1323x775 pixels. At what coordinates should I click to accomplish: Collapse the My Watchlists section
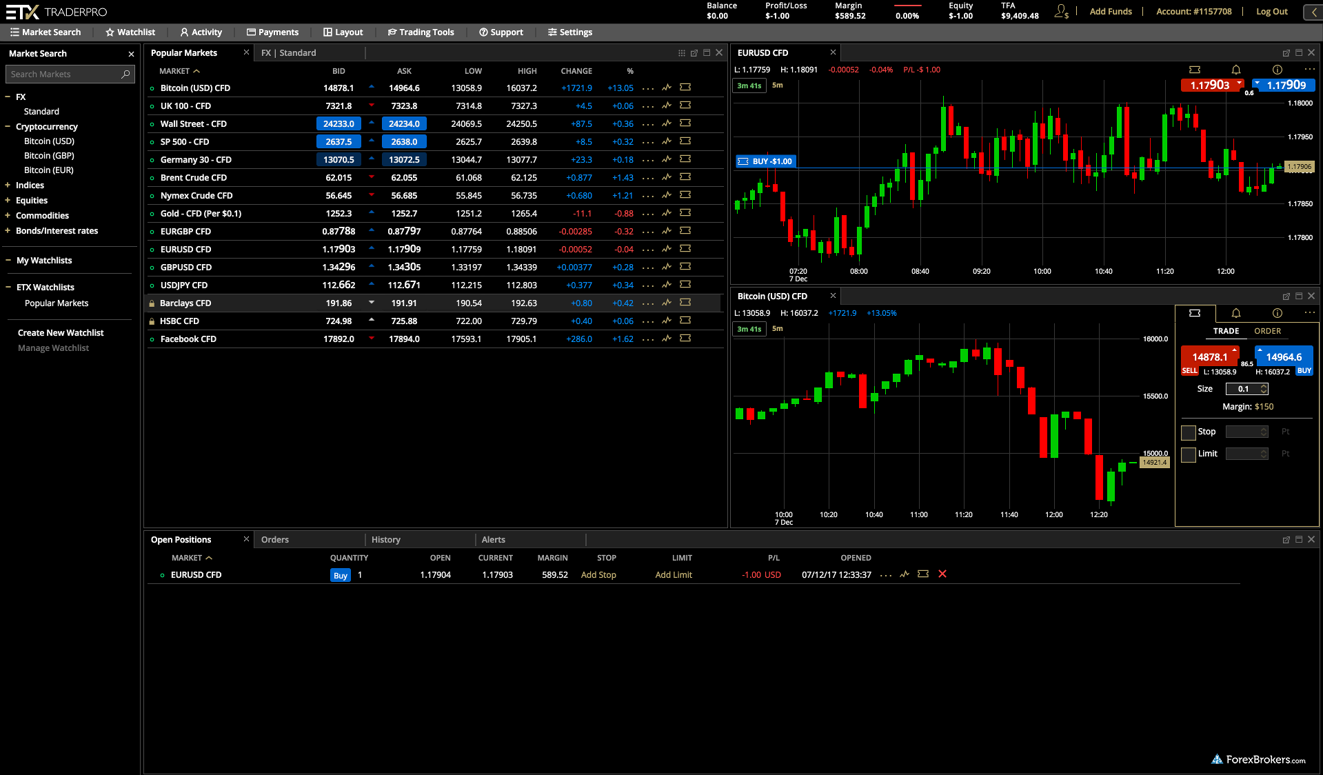point(8,261)
